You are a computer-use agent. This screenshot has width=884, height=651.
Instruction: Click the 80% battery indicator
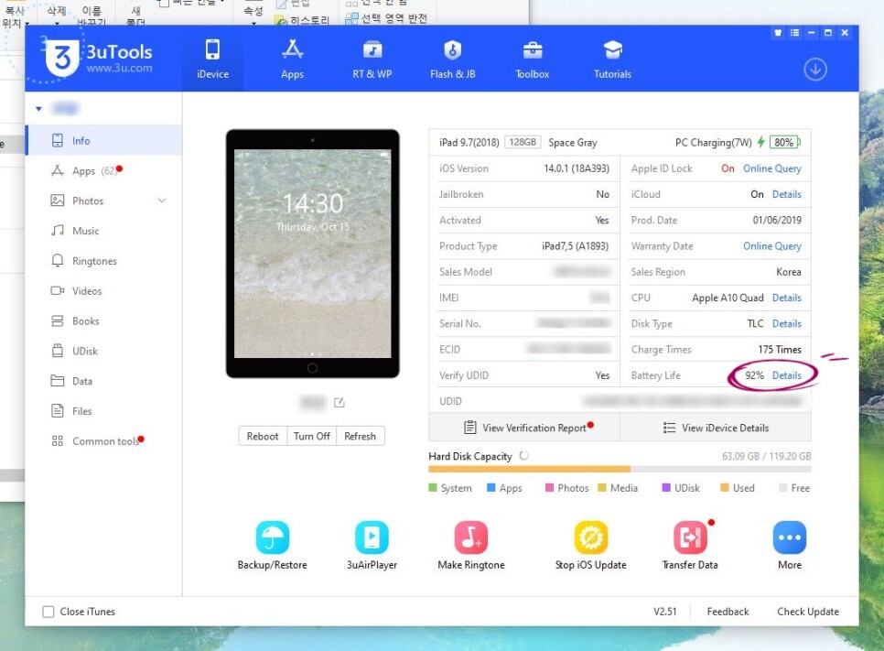coord(784,142)
